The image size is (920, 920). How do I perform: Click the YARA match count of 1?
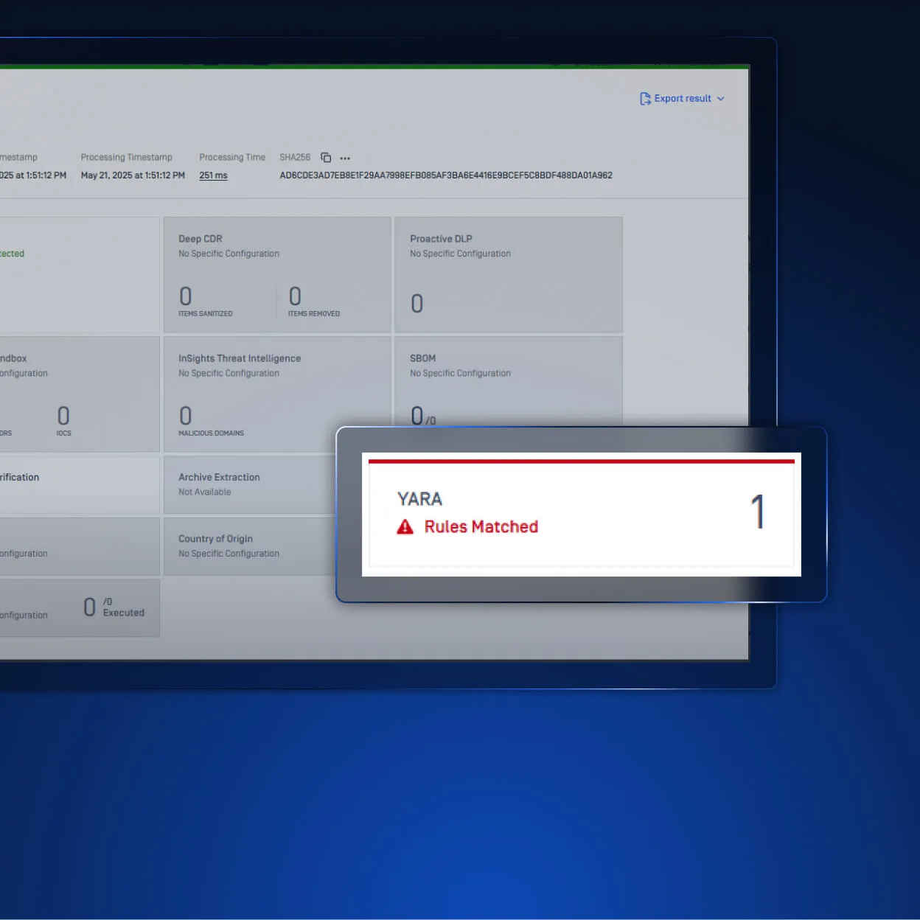[x=757, y=512]
